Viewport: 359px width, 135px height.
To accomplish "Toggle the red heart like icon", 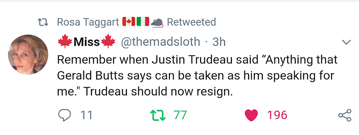I will [x=251, y=115].
